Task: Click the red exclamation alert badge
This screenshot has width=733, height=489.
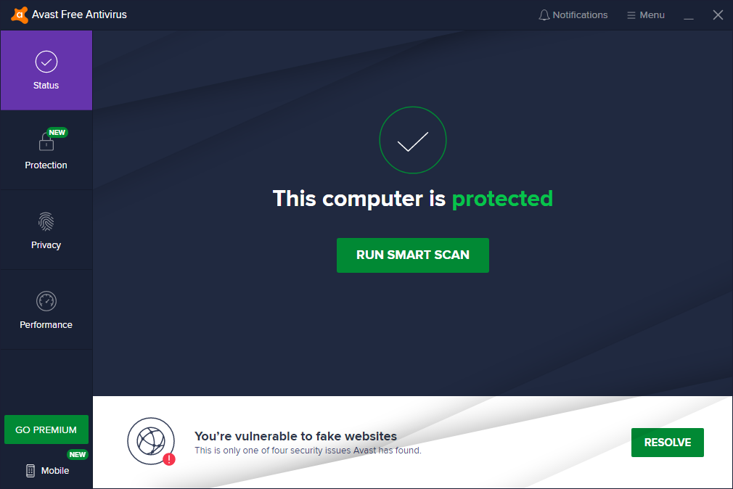Action: (169, 459)
